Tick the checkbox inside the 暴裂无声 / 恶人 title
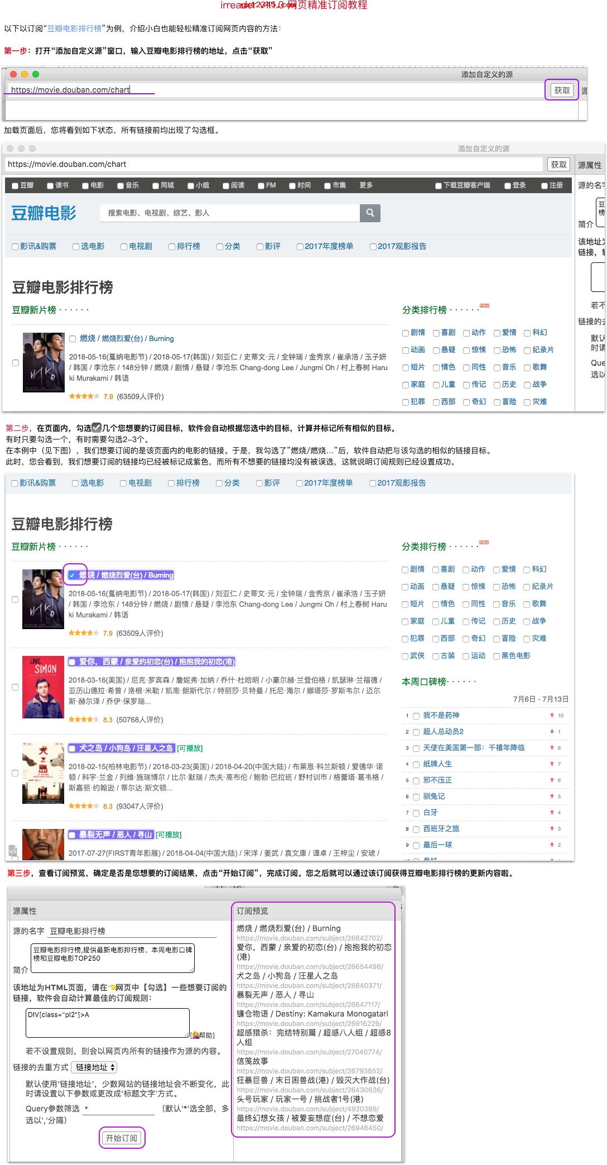 click(x=72, y=835)
